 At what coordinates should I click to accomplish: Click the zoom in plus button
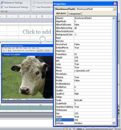[x=109, y=129]
